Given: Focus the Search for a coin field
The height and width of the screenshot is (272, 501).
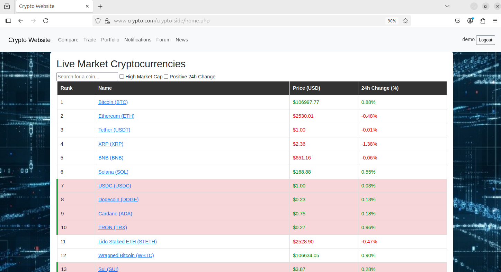Looking at the screenshot, I should point(87,77).
